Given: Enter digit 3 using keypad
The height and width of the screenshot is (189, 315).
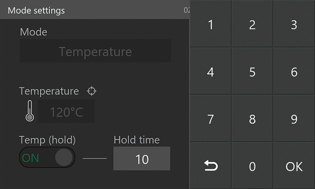Looking at the screenshot, I should [x=294, y=25].
